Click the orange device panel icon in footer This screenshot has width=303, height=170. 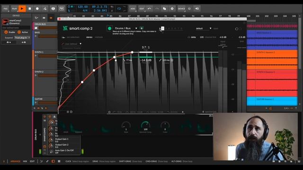(53, 161)
